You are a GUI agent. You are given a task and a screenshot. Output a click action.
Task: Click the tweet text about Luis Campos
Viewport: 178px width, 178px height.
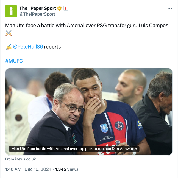(87, 26)
